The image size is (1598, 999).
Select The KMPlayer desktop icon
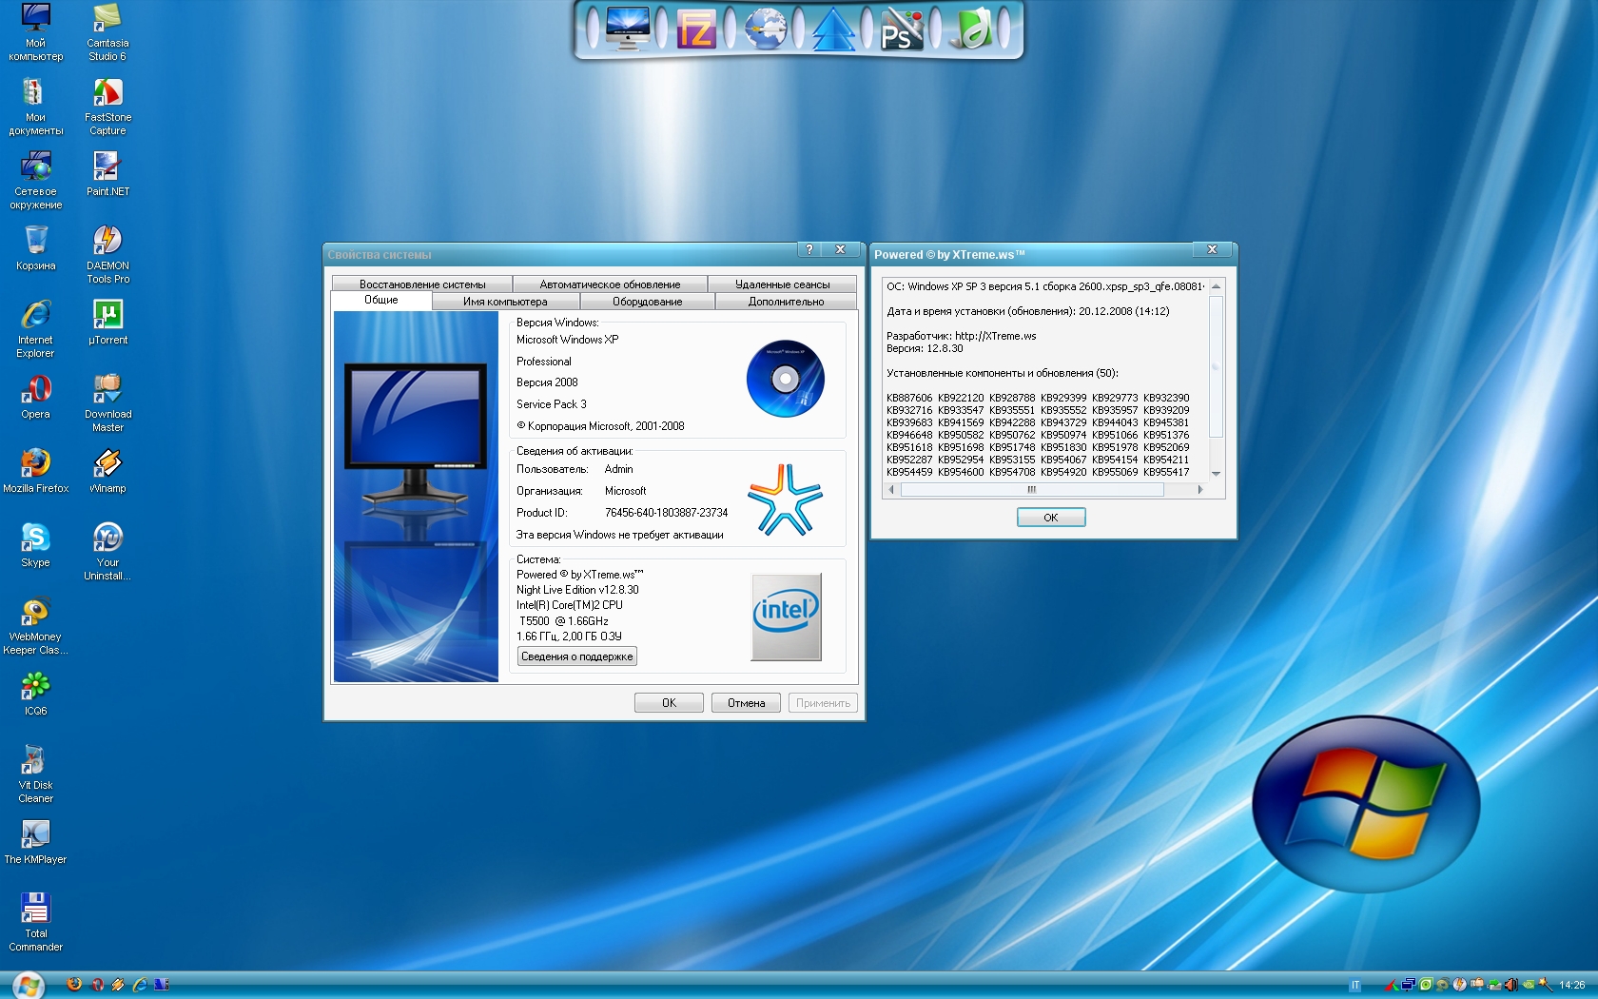(x=36, y=841)
